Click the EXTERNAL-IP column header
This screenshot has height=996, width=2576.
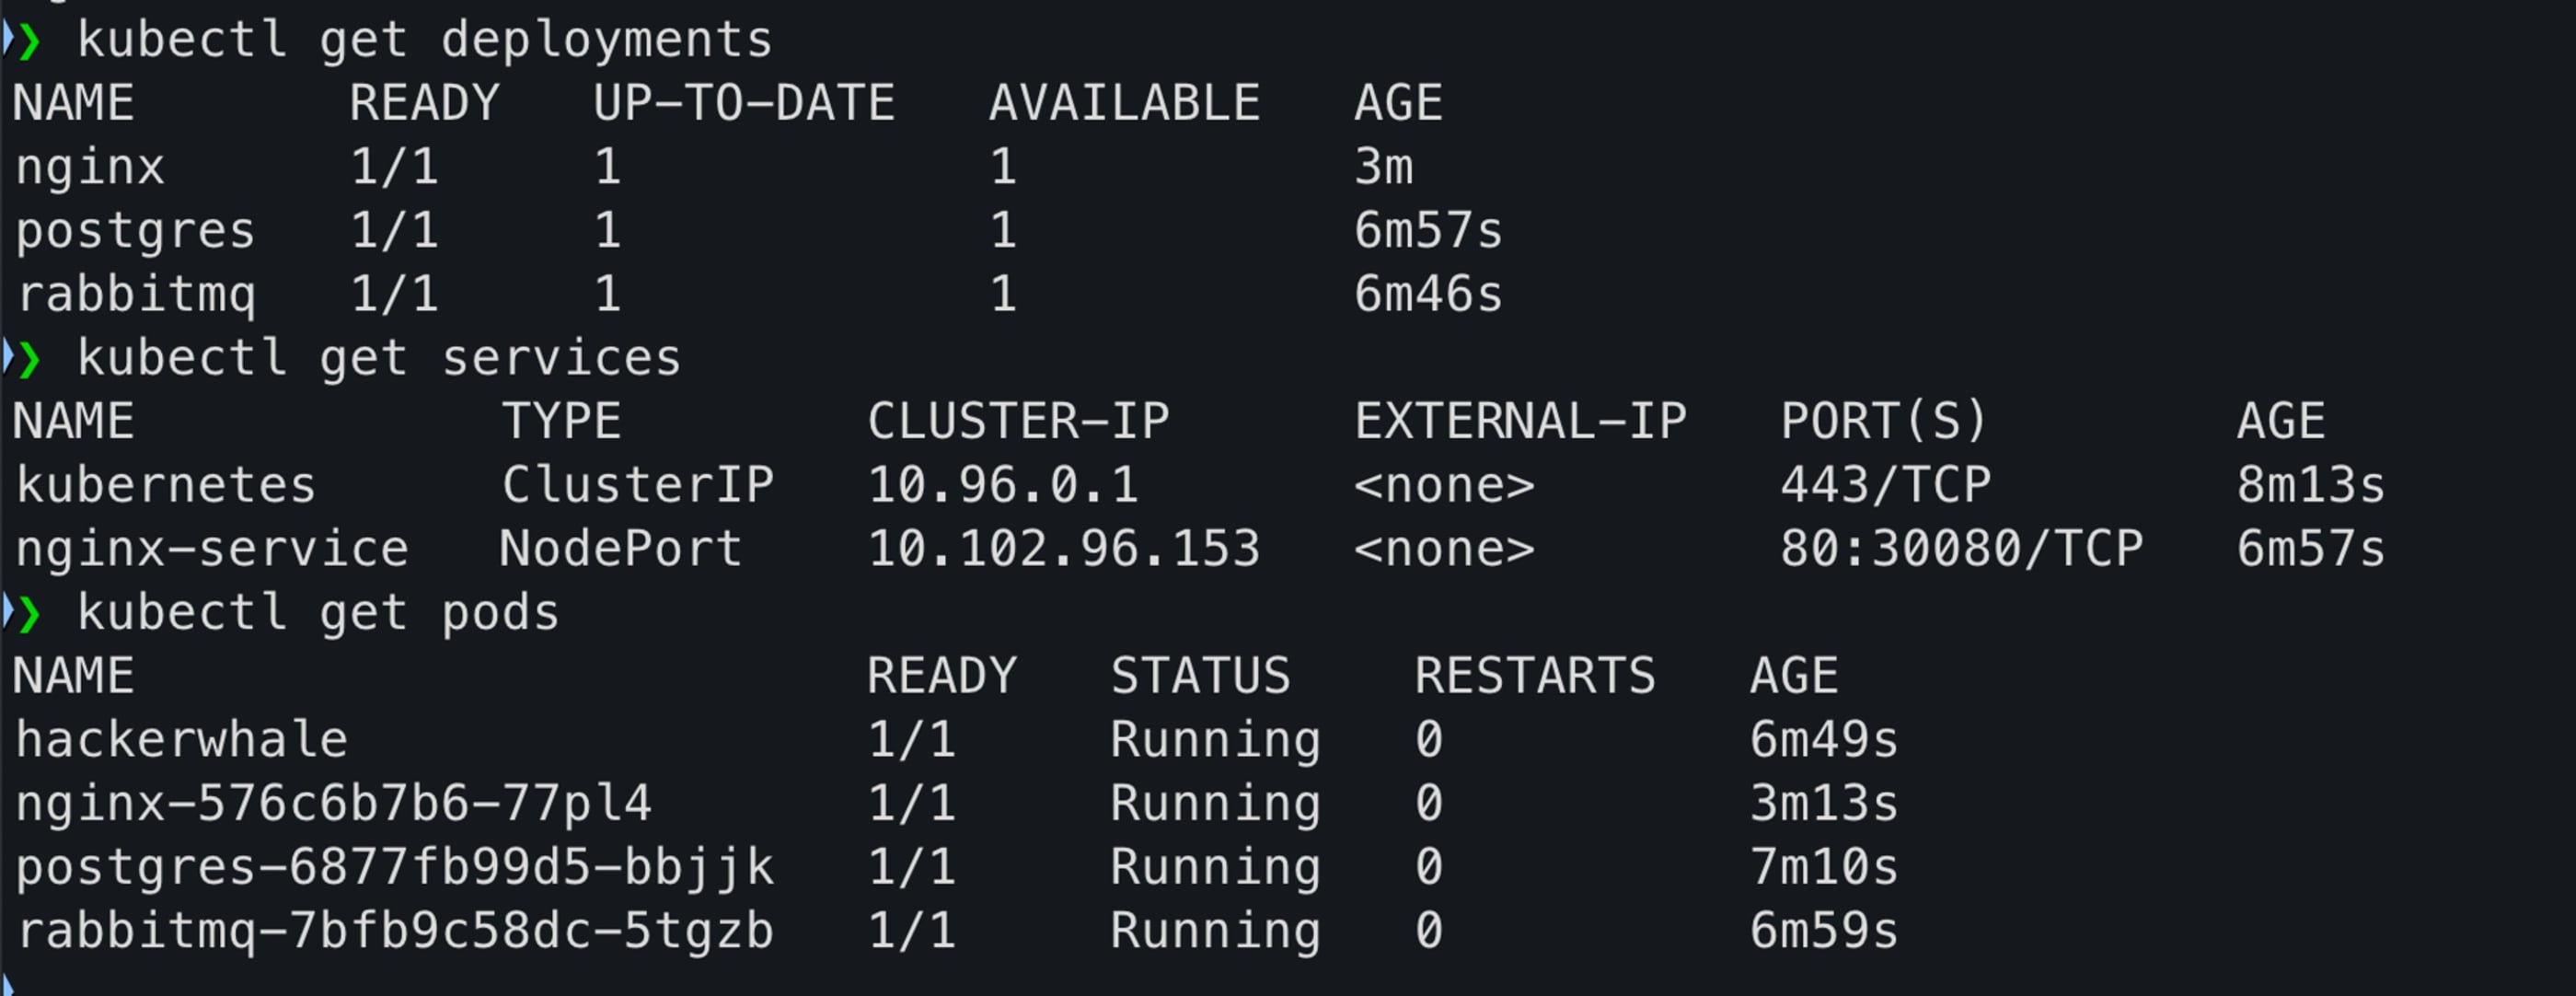tap(1519, 422)
